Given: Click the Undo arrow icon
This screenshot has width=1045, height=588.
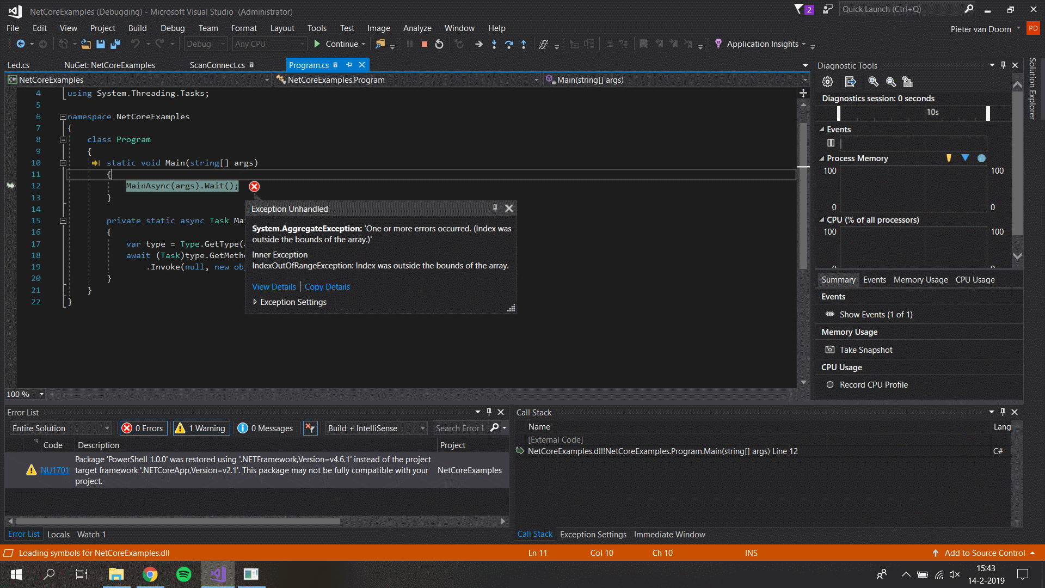Looking at the screenshot, I should coord(135,44).
